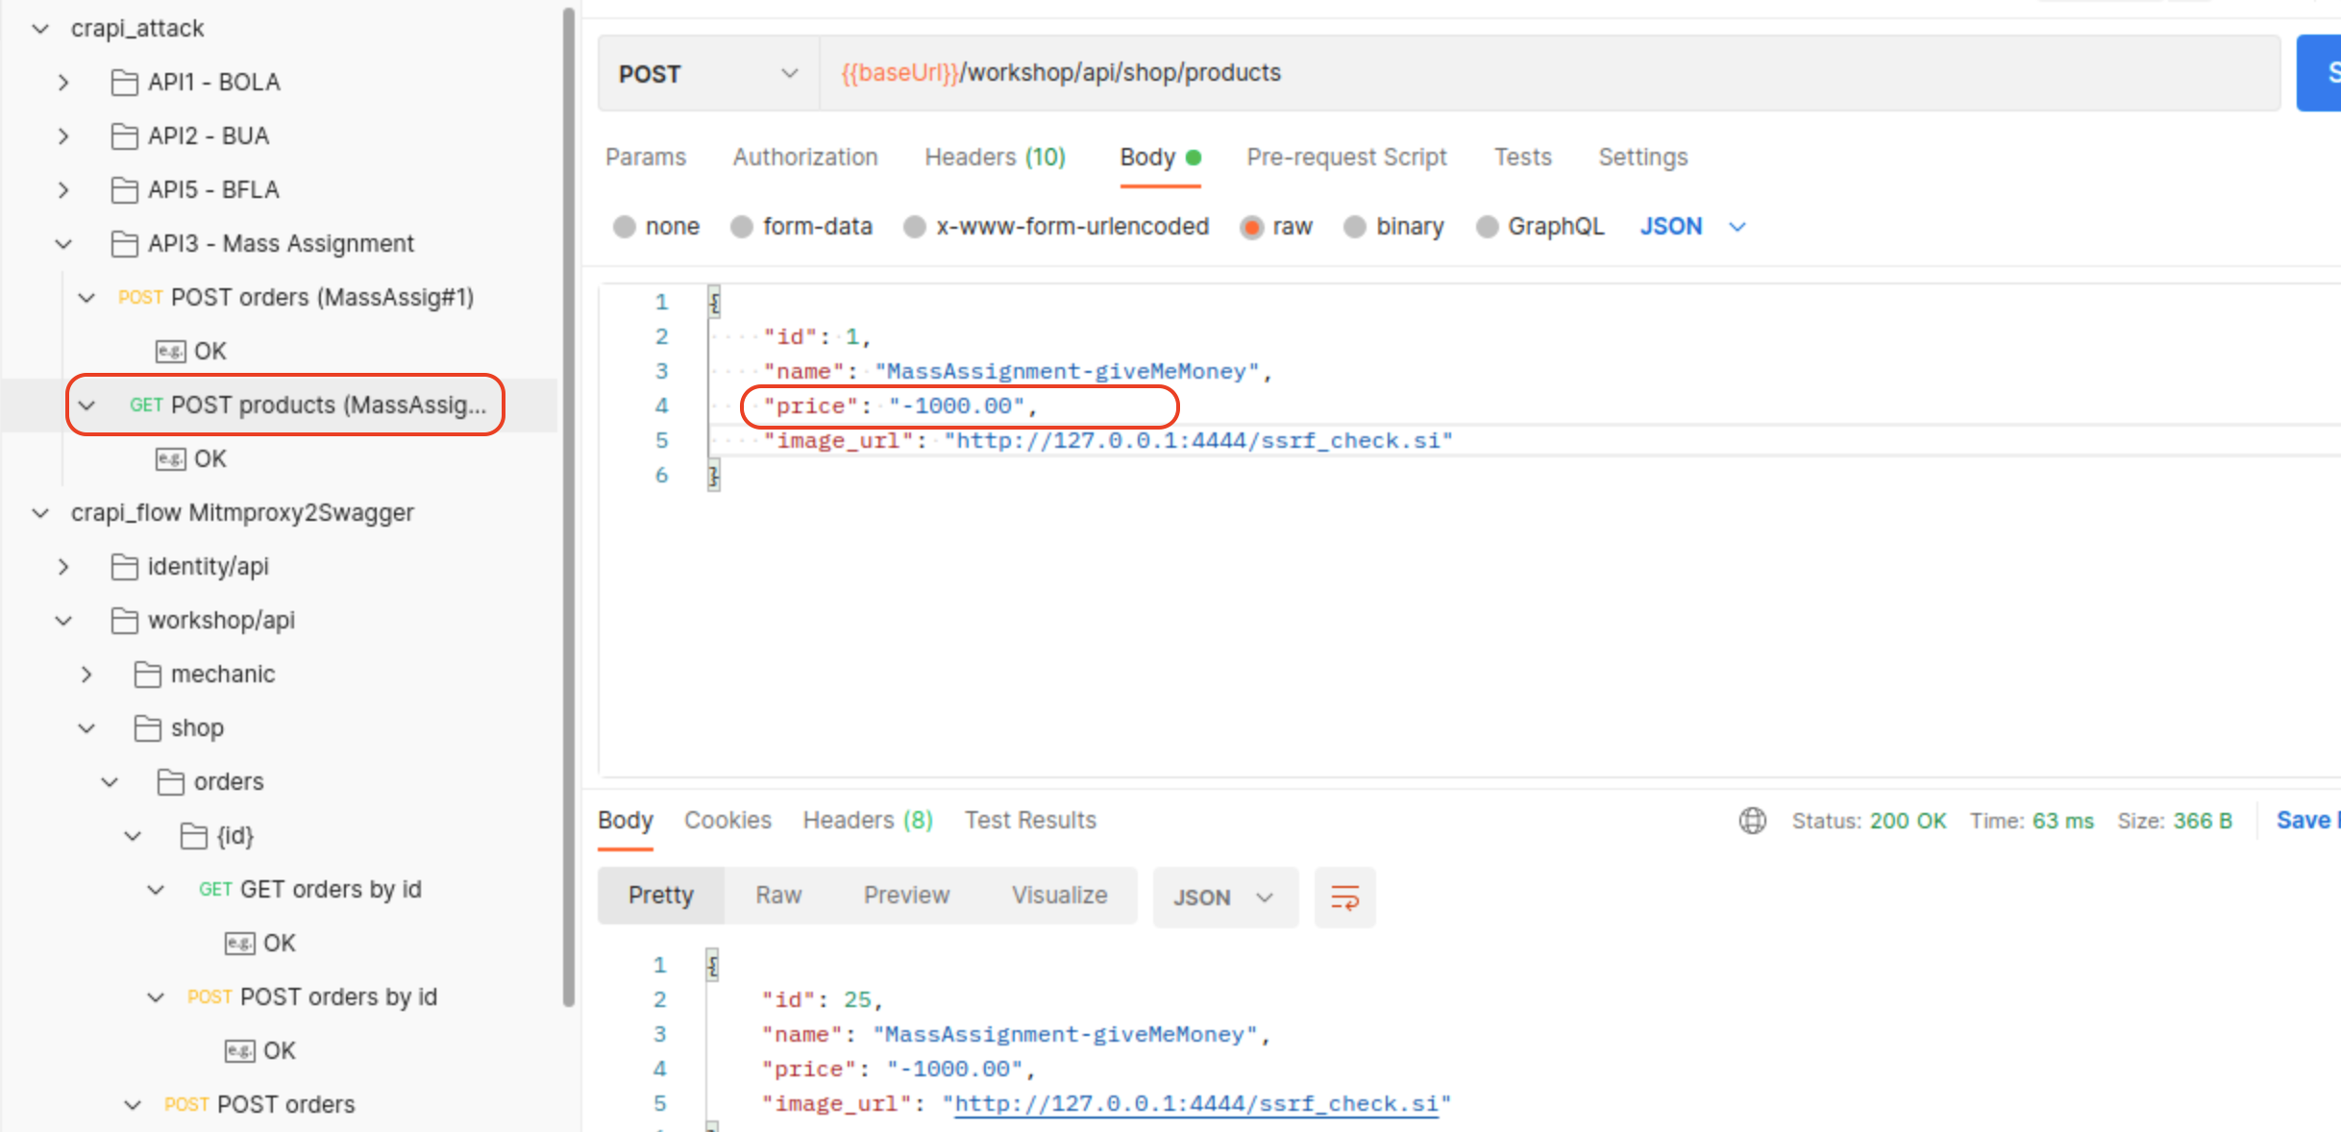Open the mechanic folder icon
Viewport: 2341px width, 1132px height.
pyautogui.click(x=147, y=675)
